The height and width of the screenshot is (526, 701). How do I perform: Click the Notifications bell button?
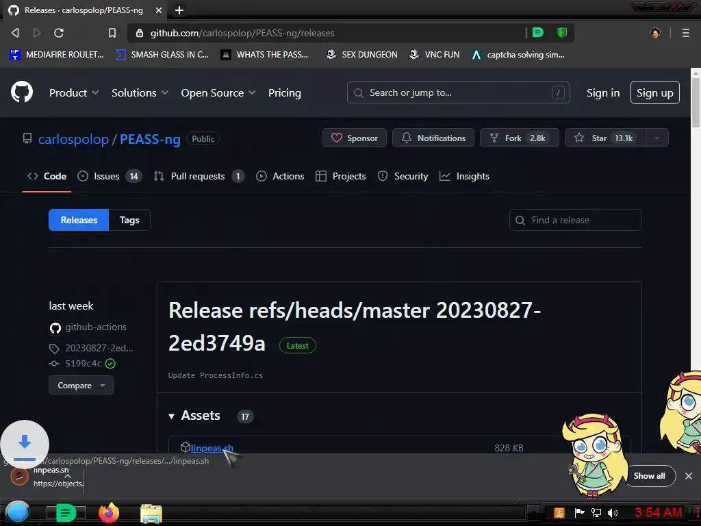433,138
